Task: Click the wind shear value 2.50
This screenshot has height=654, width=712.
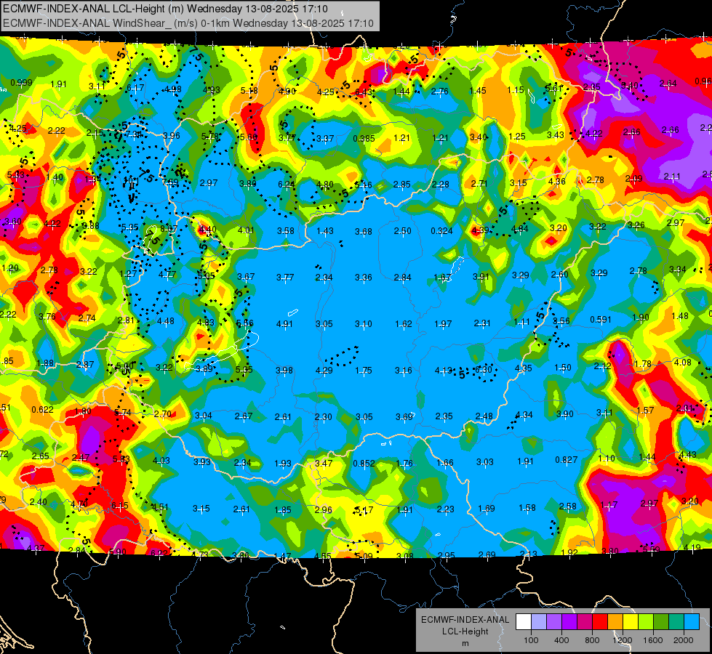Action: (402, 231)
